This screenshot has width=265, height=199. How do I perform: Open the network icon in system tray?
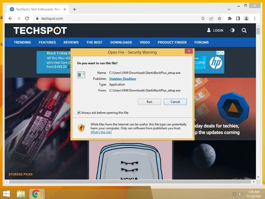(234, 194)
